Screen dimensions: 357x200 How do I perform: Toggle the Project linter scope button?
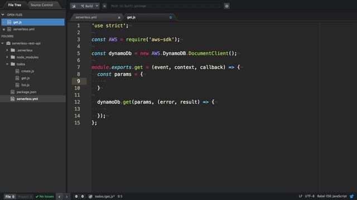25,197
